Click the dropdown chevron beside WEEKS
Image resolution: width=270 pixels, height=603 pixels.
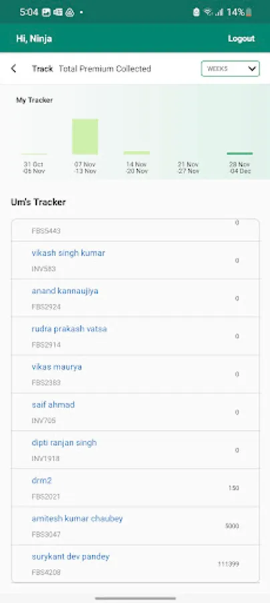[x=251, y=69]
